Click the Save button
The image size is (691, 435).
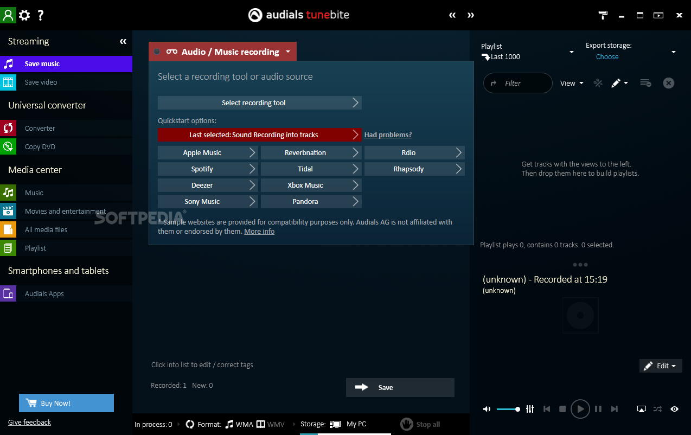point(400,387)
